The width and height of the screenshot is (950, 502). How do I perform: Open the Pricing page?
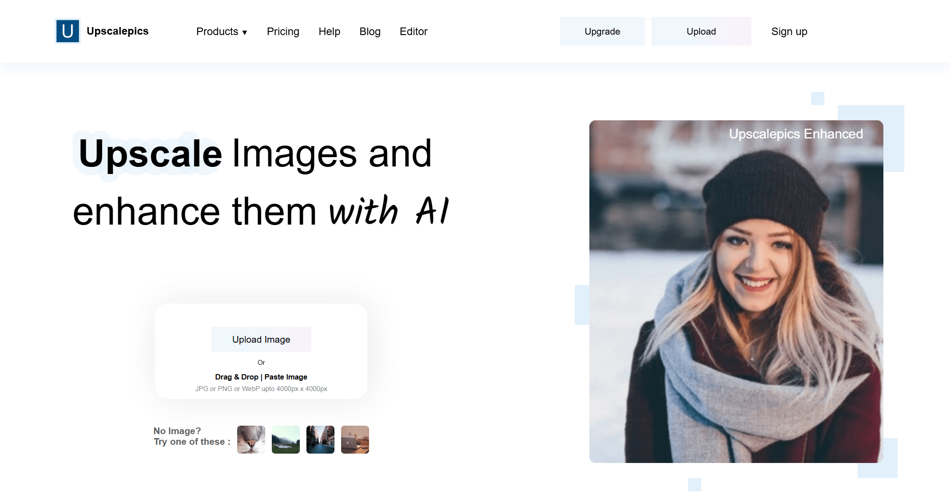pos(283,32)
